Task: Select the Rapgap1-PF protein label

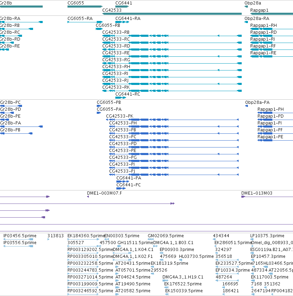Action: (x=270, y=130)
